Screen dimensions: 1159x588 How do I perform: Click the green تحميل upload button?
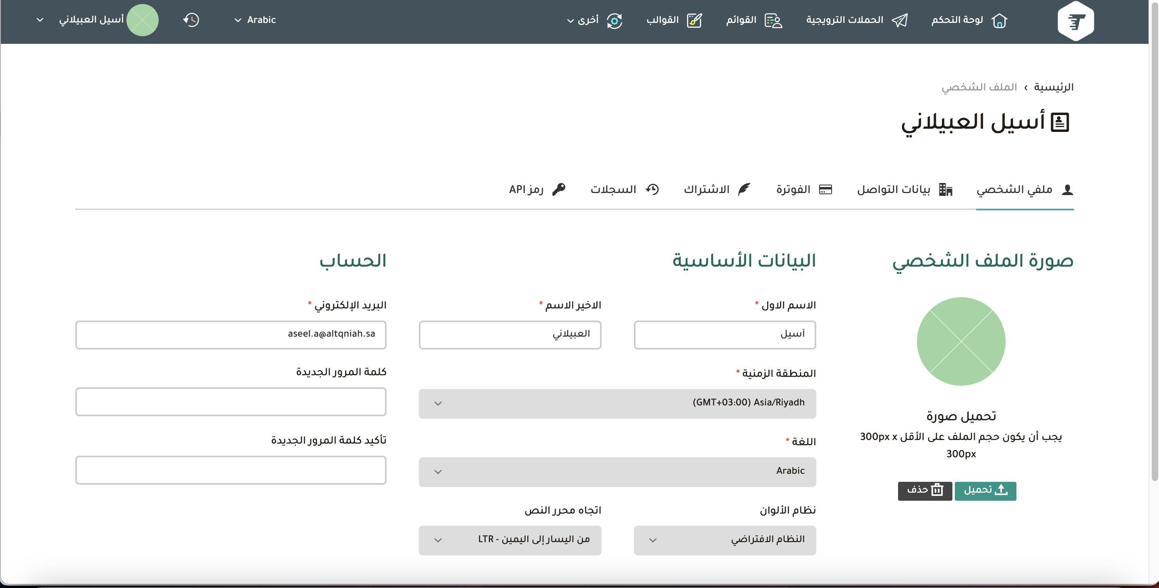click(x=985, y=491)
